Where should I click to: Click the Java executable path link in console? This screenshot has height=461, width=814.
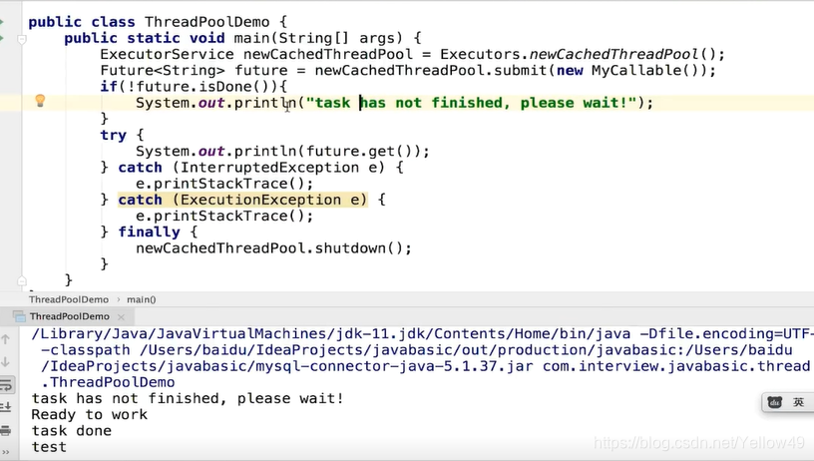(x=331, y=334)
